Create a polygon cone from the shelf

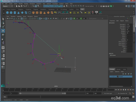[x=18, y=13]
